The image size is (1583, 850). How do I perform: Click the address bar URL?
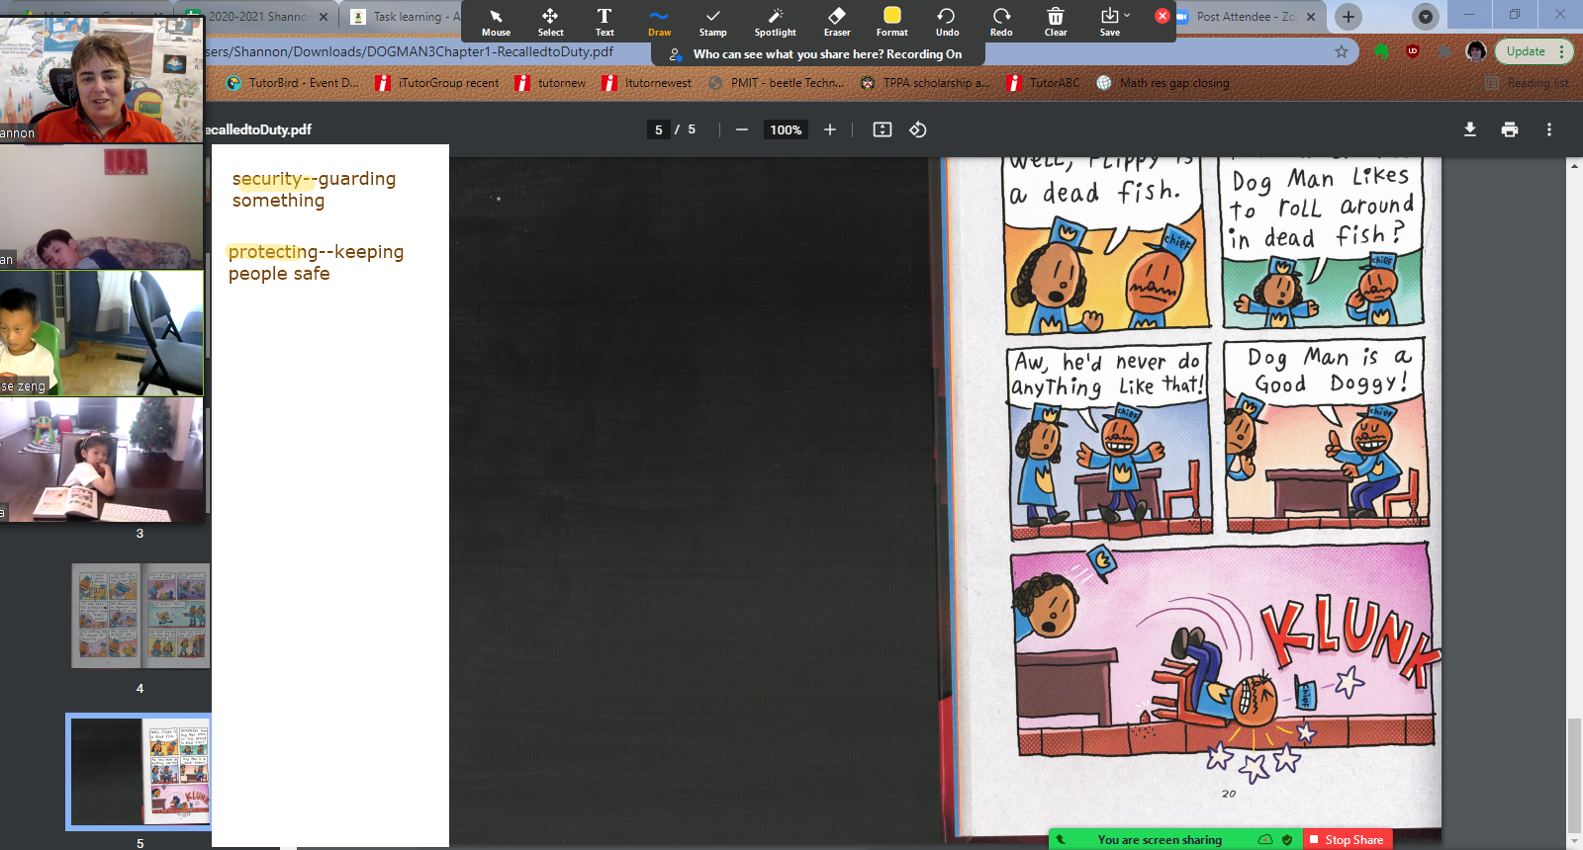click(410, 51)
